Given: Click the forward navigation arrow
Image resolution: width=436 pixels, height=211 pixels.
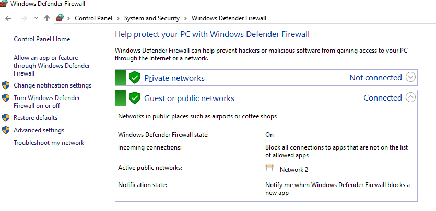Looking at the screenshot, I should (x=24, y=18).
